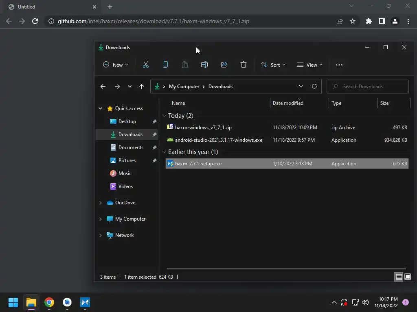Reload the Chrome page

(x=35, y=21)
